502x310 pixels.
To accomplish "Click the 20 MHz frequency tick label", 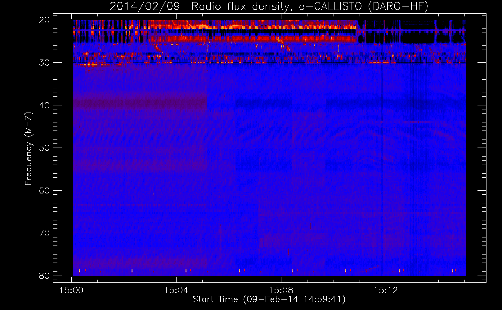I will pos(44,20).
